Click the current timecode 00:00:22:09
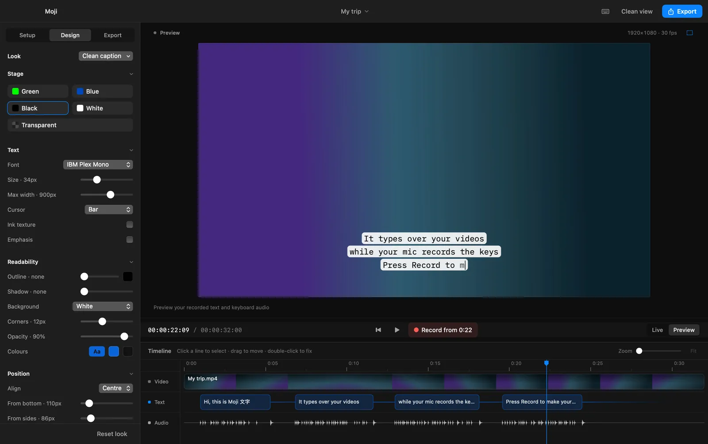The height and width of the screenshot is (444, 708). 169,330
